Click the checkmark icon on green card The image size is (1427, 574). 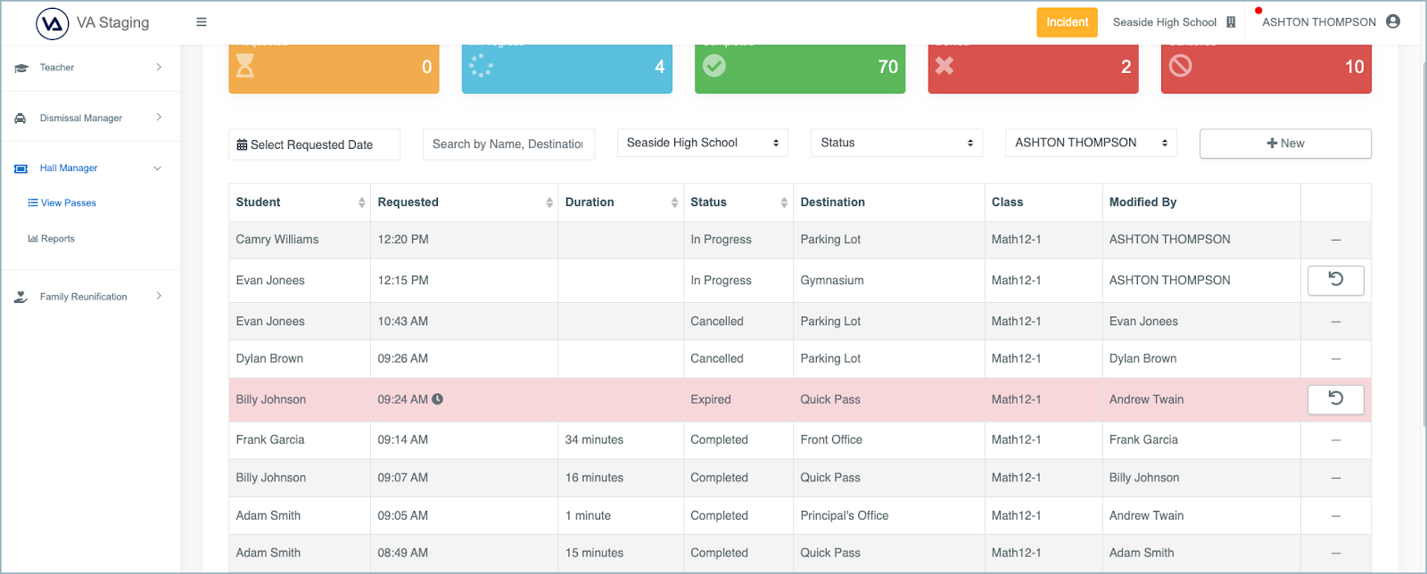point(714,66)
